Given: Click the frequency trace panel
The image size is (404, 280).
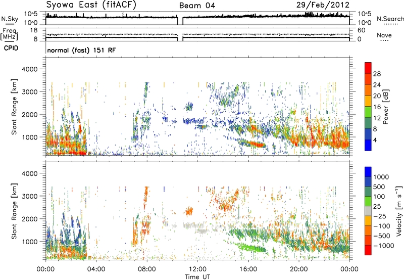Looking at the screenshot, I should coord(197,34).
